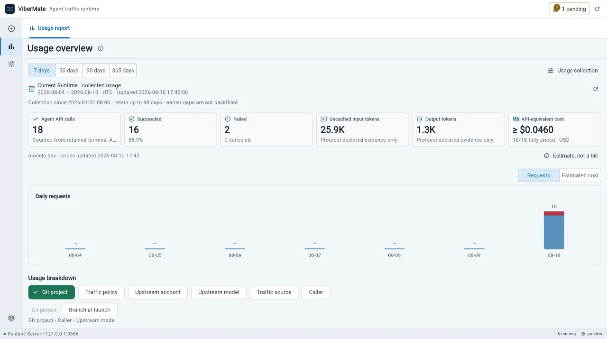Click the 25.9K uncached tokens value
The height and width of the screenshot is (339, 607).
(x=332, y=129)
